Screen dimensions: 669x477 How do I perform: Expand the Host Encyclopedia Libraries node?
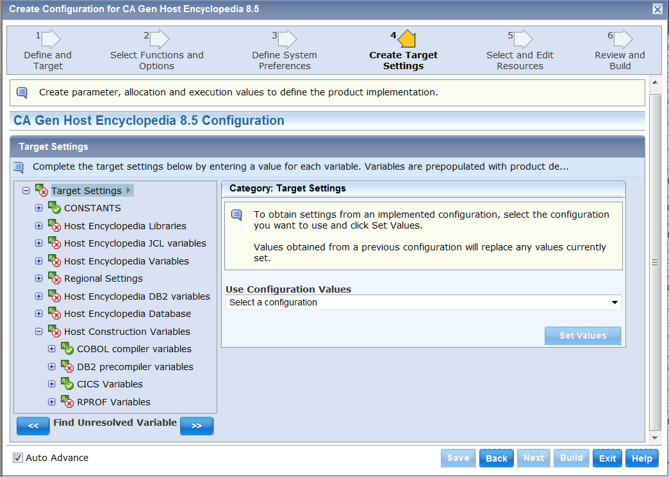(39, 225)
